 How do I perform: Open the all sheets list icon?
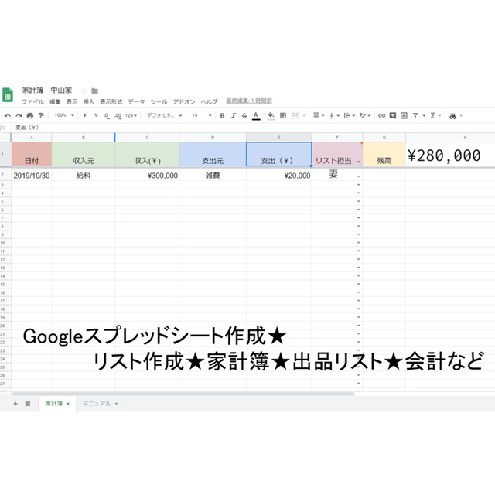click(28, 404)
